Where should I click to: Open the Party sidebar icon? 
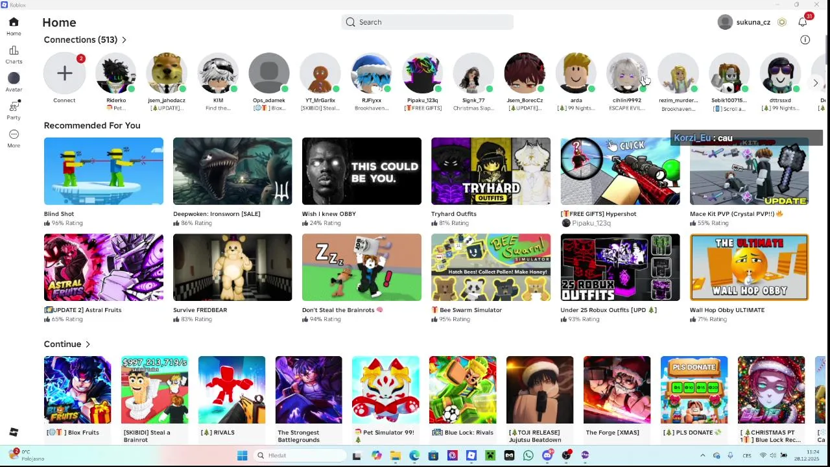(14, 106)
